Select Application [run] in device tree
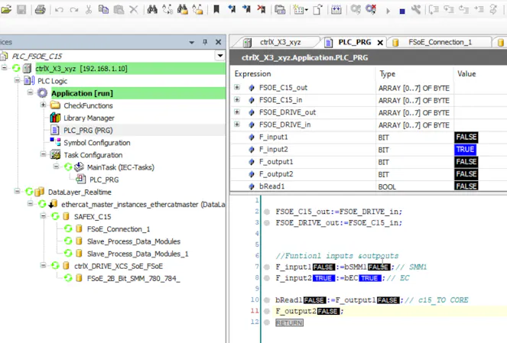Image resolution: width=507 pixels, height=343 pixels. coord(82,93)
